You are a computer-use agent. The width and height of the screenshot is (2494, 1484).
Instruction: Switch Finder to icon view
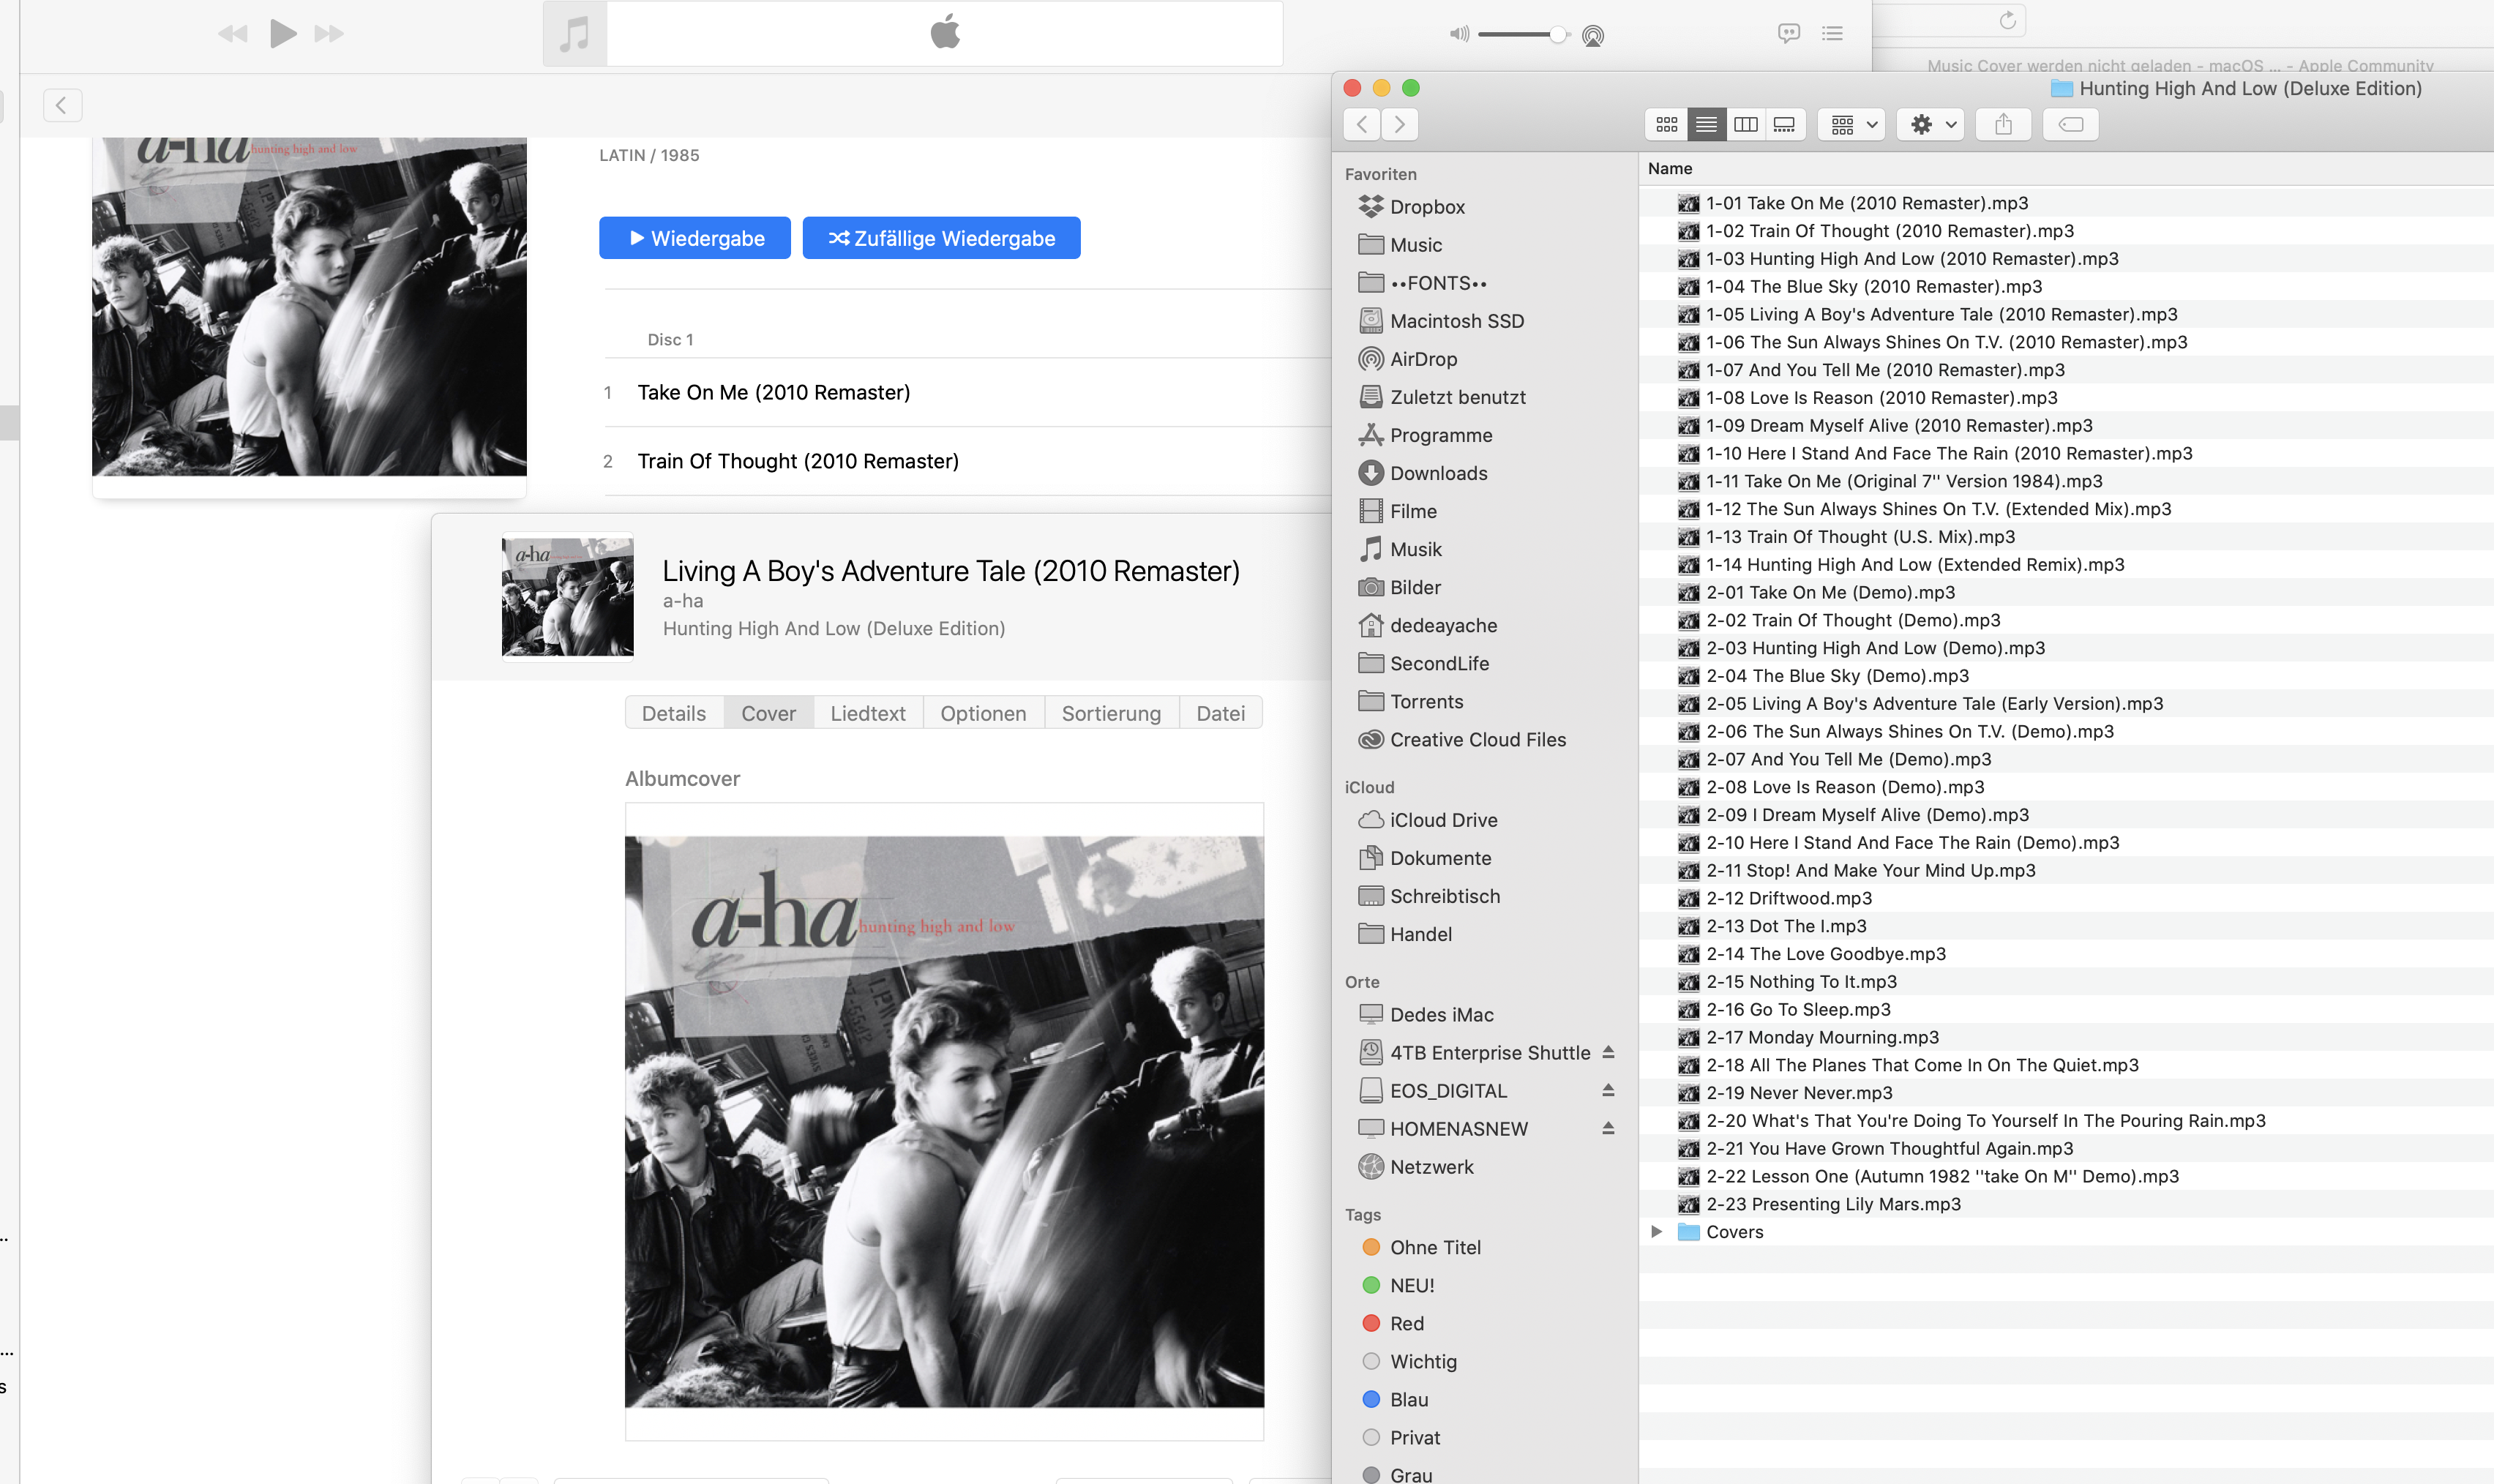click(1666, 124)
